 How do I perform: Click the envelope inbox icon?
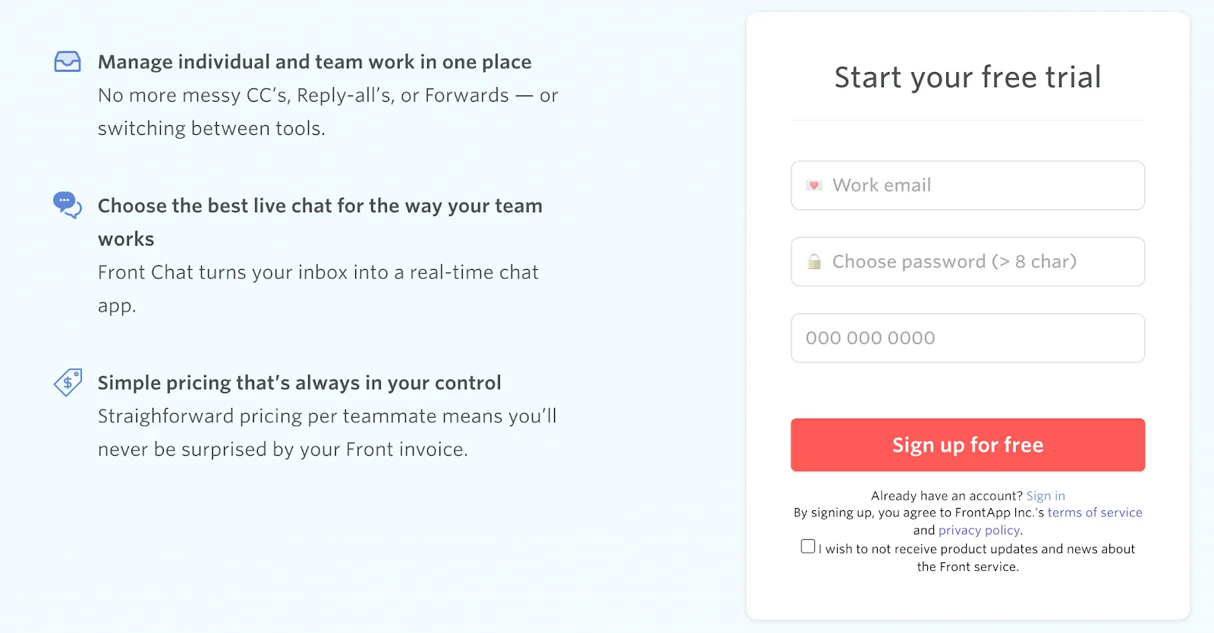(67, 61)
